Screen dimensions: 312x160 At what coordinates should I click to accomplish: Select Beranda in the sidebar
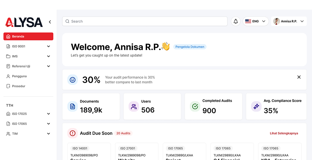click(x=28, y=36)
